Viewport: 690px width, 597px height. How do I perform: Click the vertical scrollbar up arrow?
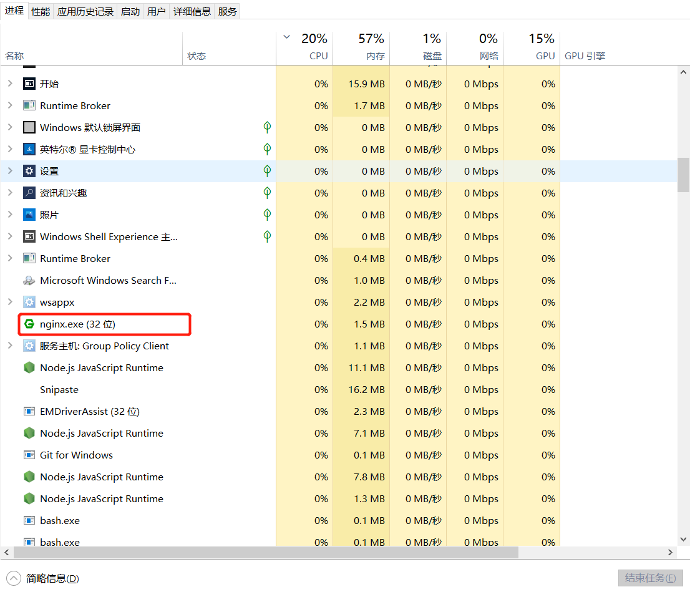click(x=683, y=72)
